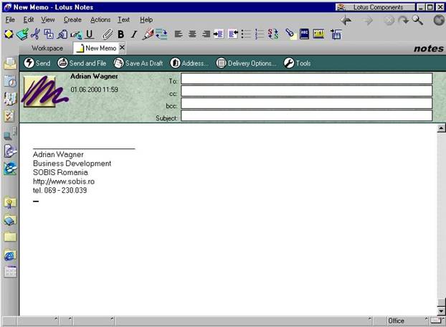The width and height of the screenshot is (446, 327).
Task: Click the back navigation arrow
Action: [x=346, y=20]
